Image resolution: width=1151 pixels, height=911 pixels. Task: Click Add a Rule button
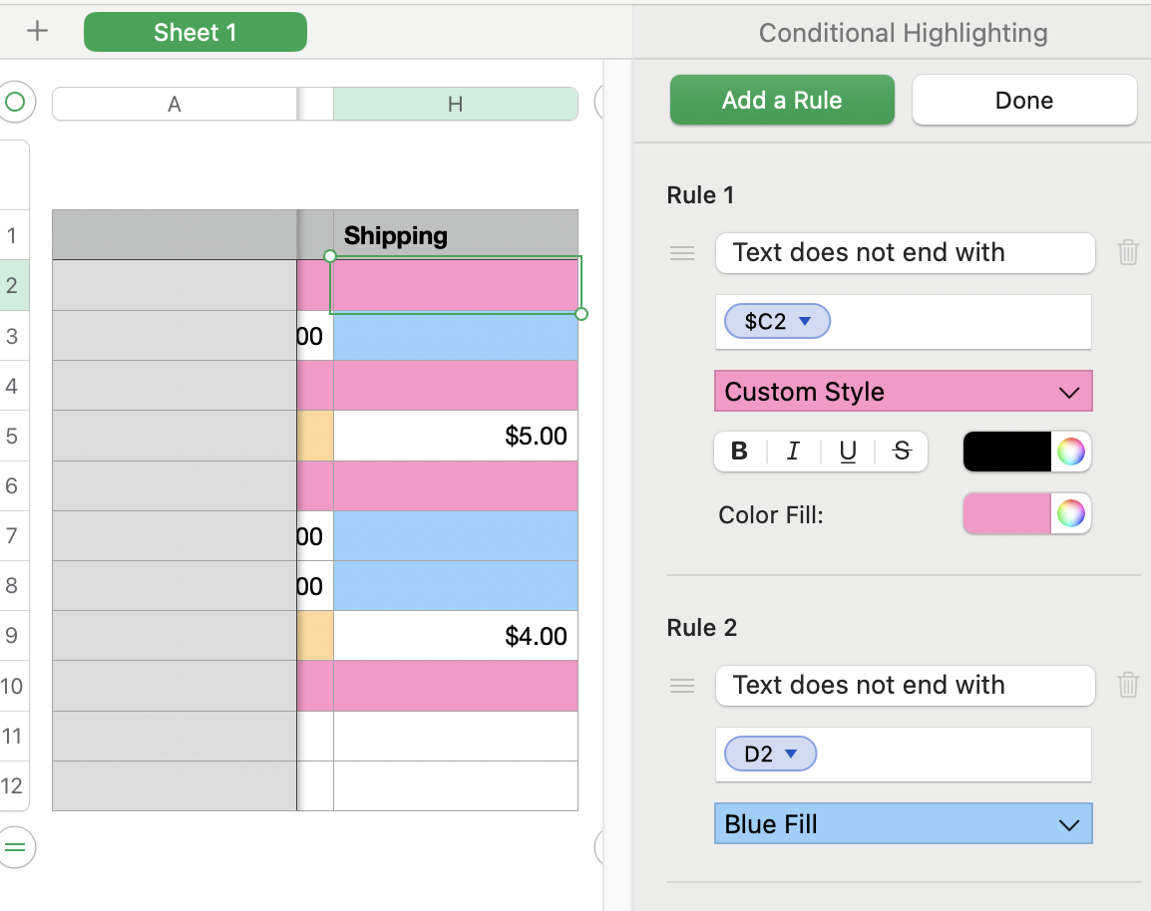(782, 101)
